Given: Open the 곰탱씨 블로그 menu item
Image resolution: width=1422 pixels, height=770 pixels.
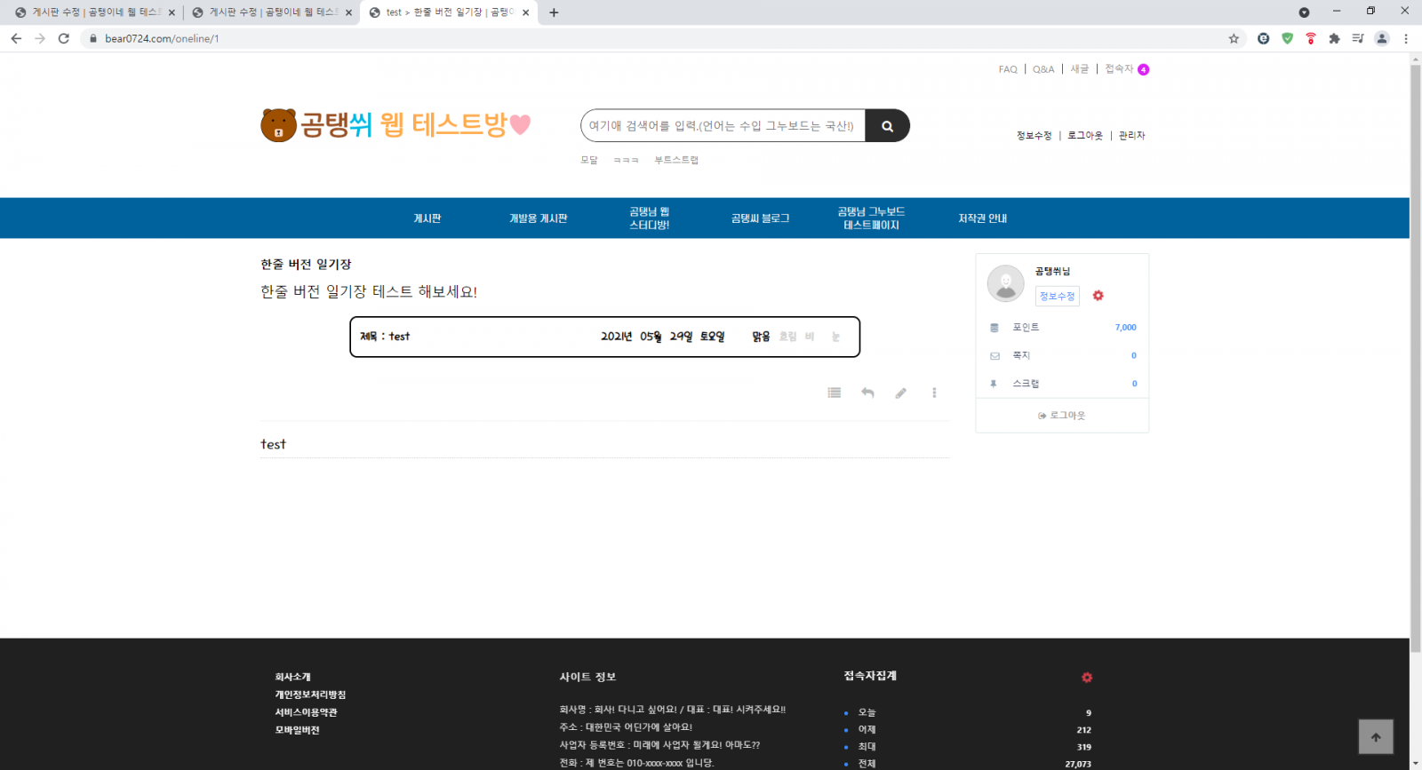Looking at the screenshot, I should pyautogui.click(x=760, y=218).
